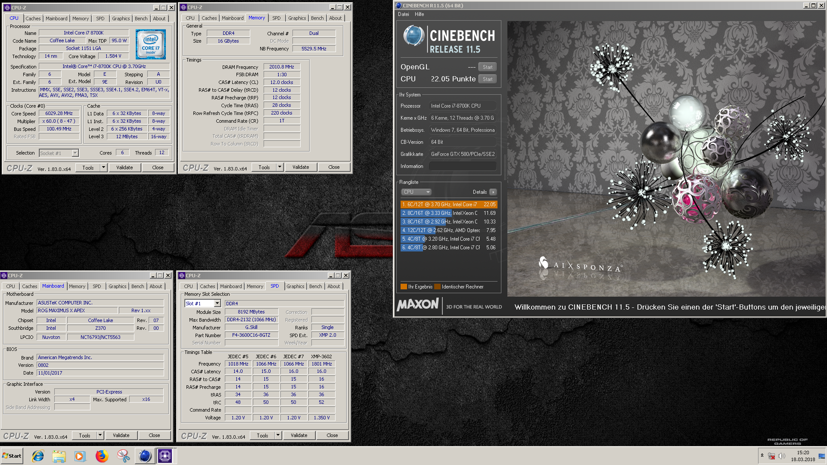Click the NB Frequency value 5529.5 MHz
827x465 pixels.
[314, 49]
